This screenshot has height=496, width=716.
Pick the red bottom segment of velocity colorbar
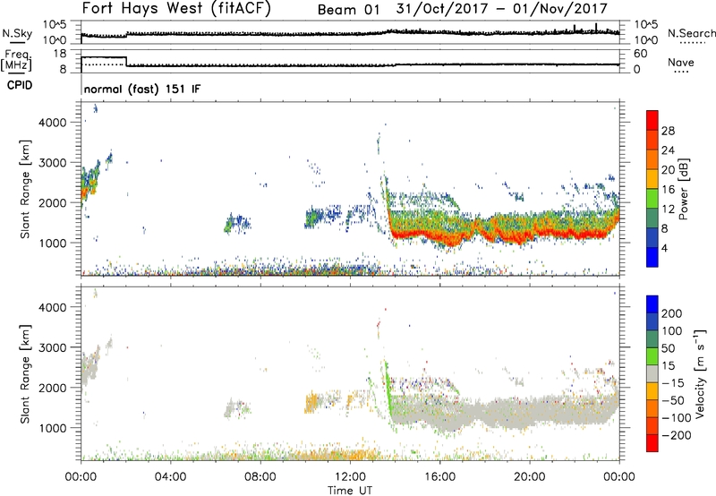652,443
